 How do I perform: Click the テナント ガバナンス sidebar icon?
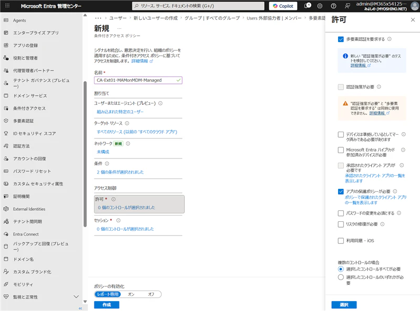(x=6, y=83)
